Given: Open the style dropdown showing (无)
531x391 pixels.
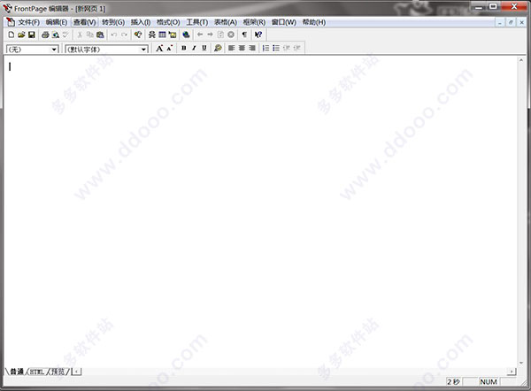Looking at the screenshot, I should pyautogui.click(x=32, y=50).
